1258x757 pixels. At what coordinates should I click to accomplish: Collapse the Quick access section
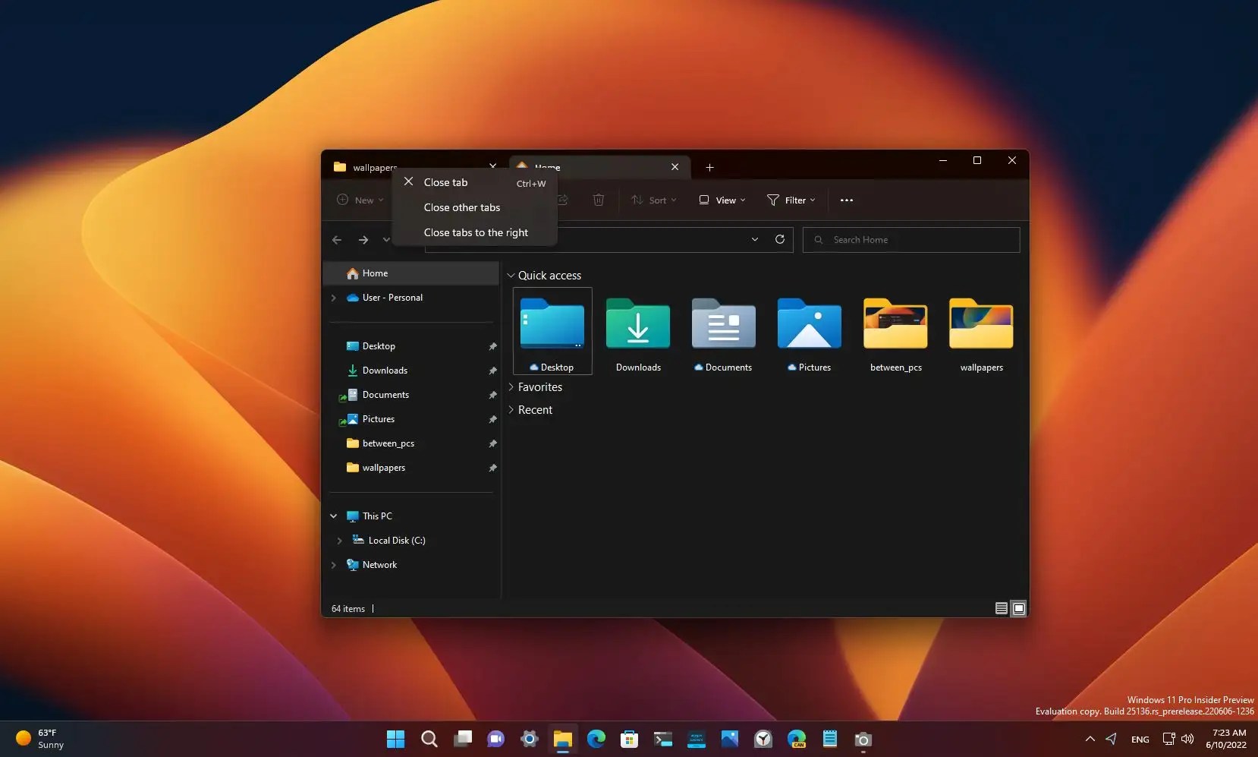click(512, 275)
